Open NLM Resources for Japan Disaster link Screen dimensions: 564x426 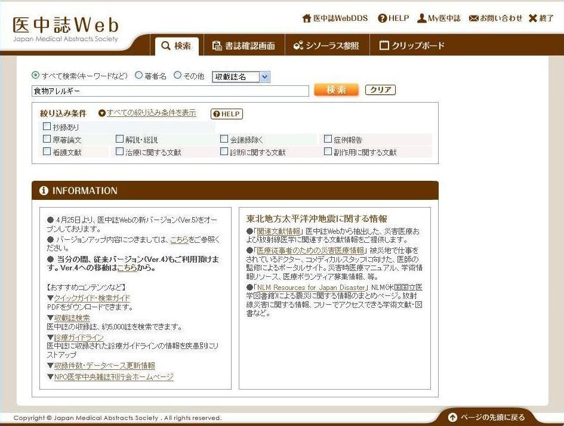[x=311, y=288]
